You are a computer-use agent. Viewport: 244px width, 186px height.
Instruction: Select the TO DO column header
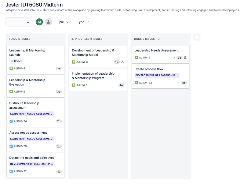pyautogui.click(x=20, y=39)
